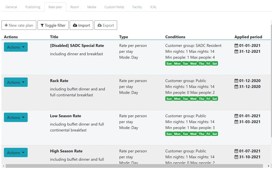Open the Room tab

click(x=75, y=7)
